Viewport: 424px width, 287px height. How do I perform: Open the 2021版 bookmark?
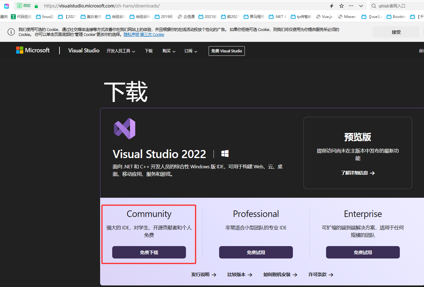pos(208,17)
